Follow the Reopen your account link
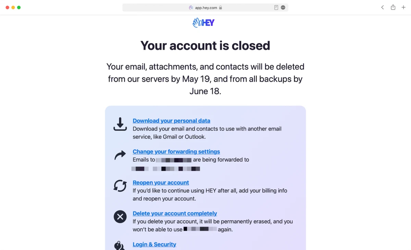Image resolution: width=411 pixels, height=250 pixels. (x=161, y=183)
